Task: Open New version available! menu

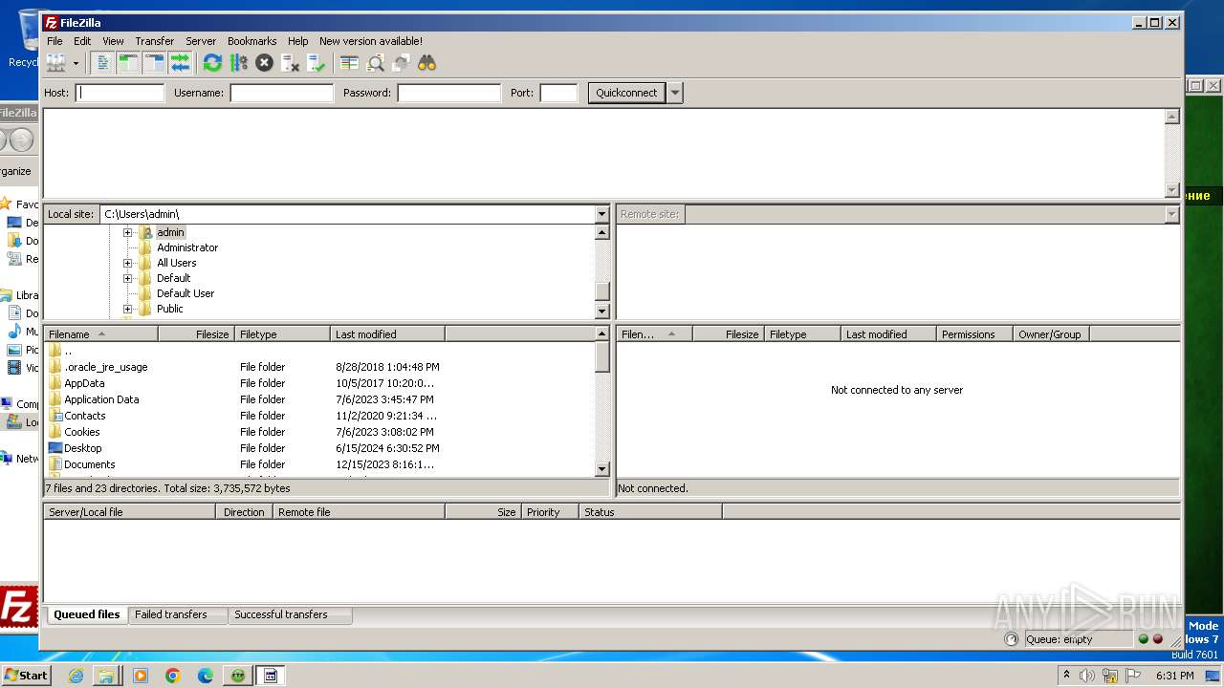Action: point(371,41)
